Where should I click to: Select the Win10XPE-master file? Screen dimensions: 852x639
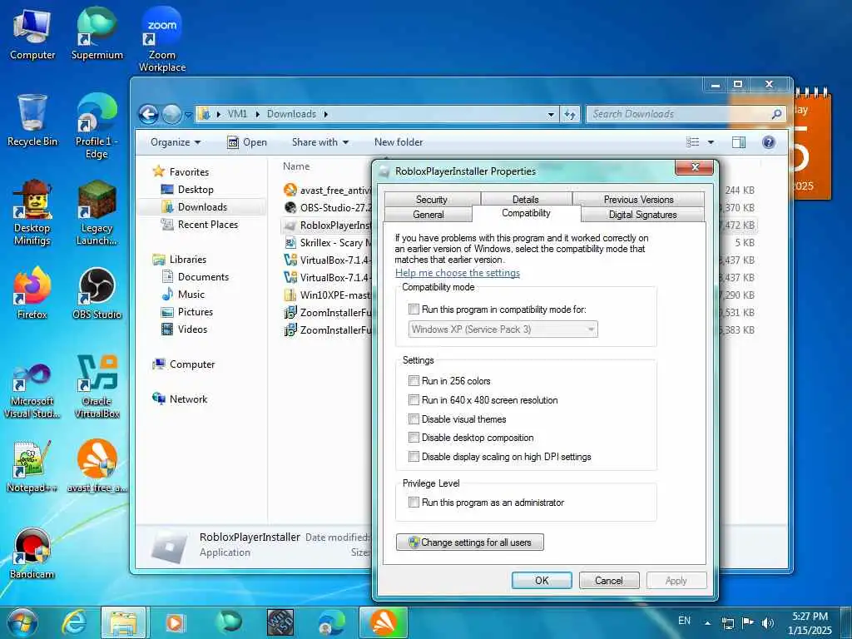(x=327, y=295)
